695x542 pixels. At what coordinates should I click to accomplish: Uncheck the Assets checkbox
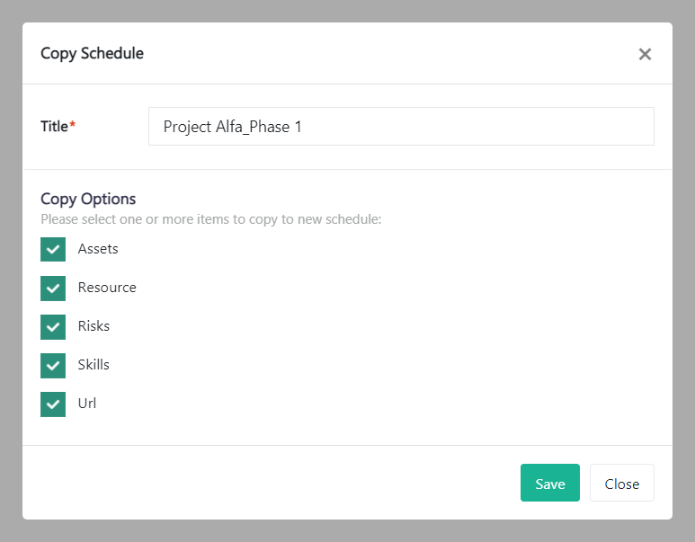[x=53, y=249]
